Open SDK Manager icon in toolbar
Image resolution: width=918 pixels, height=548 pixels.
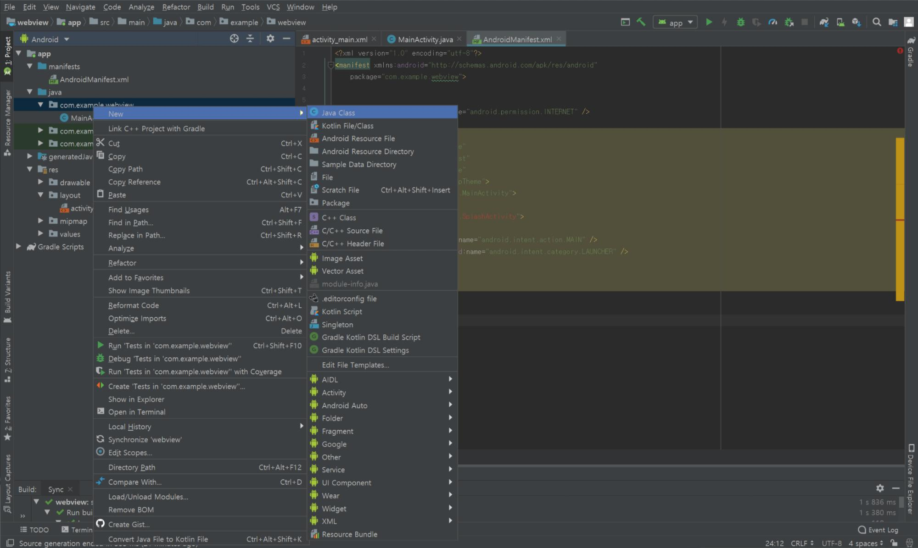click(856, 22)
